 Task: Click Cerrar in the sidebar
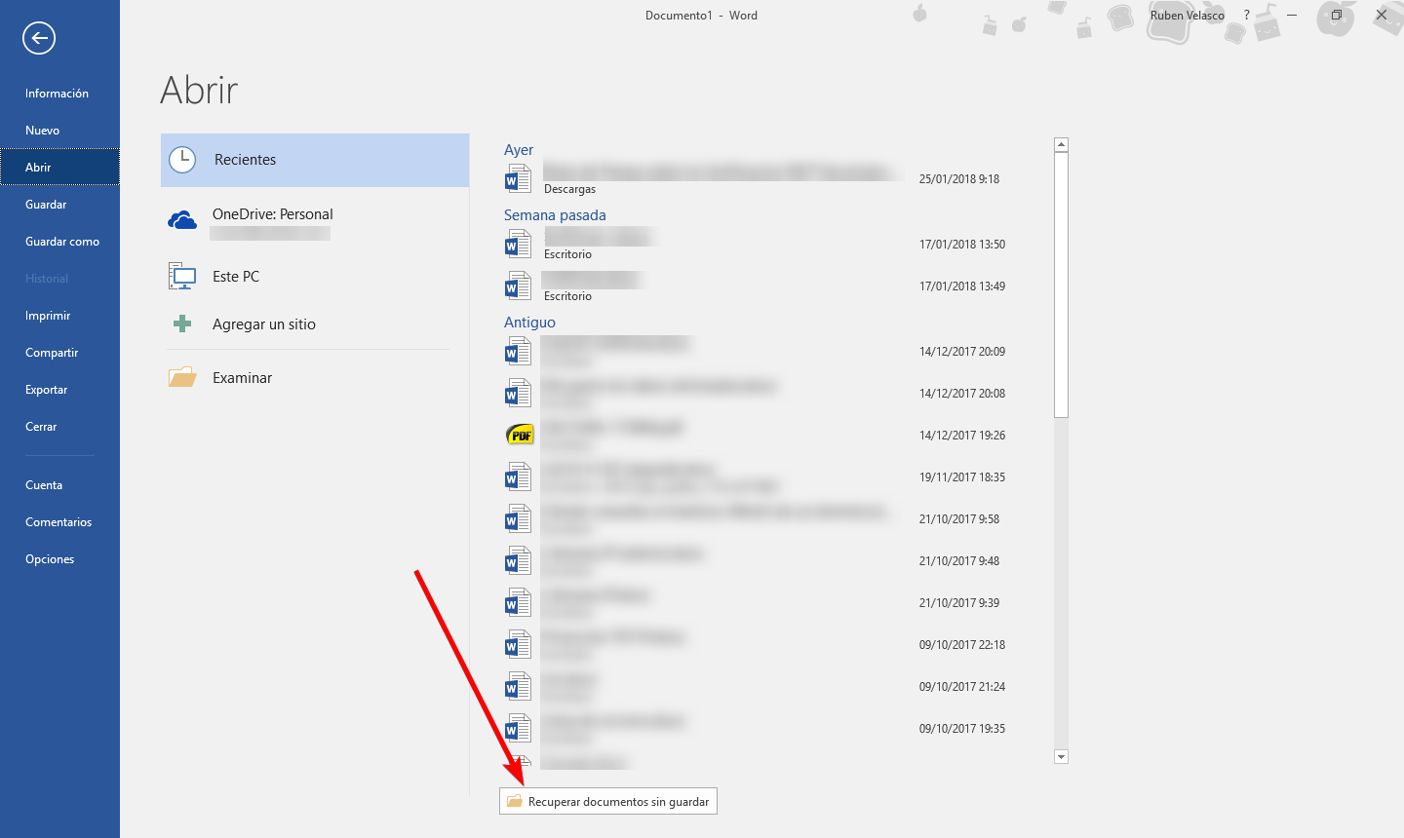(59, 427)
